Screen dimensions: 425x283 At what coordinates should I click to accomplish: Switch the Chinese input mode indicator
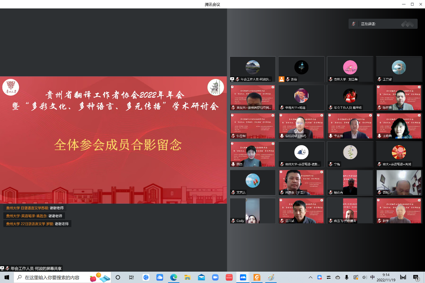click(x=372, y=277)
